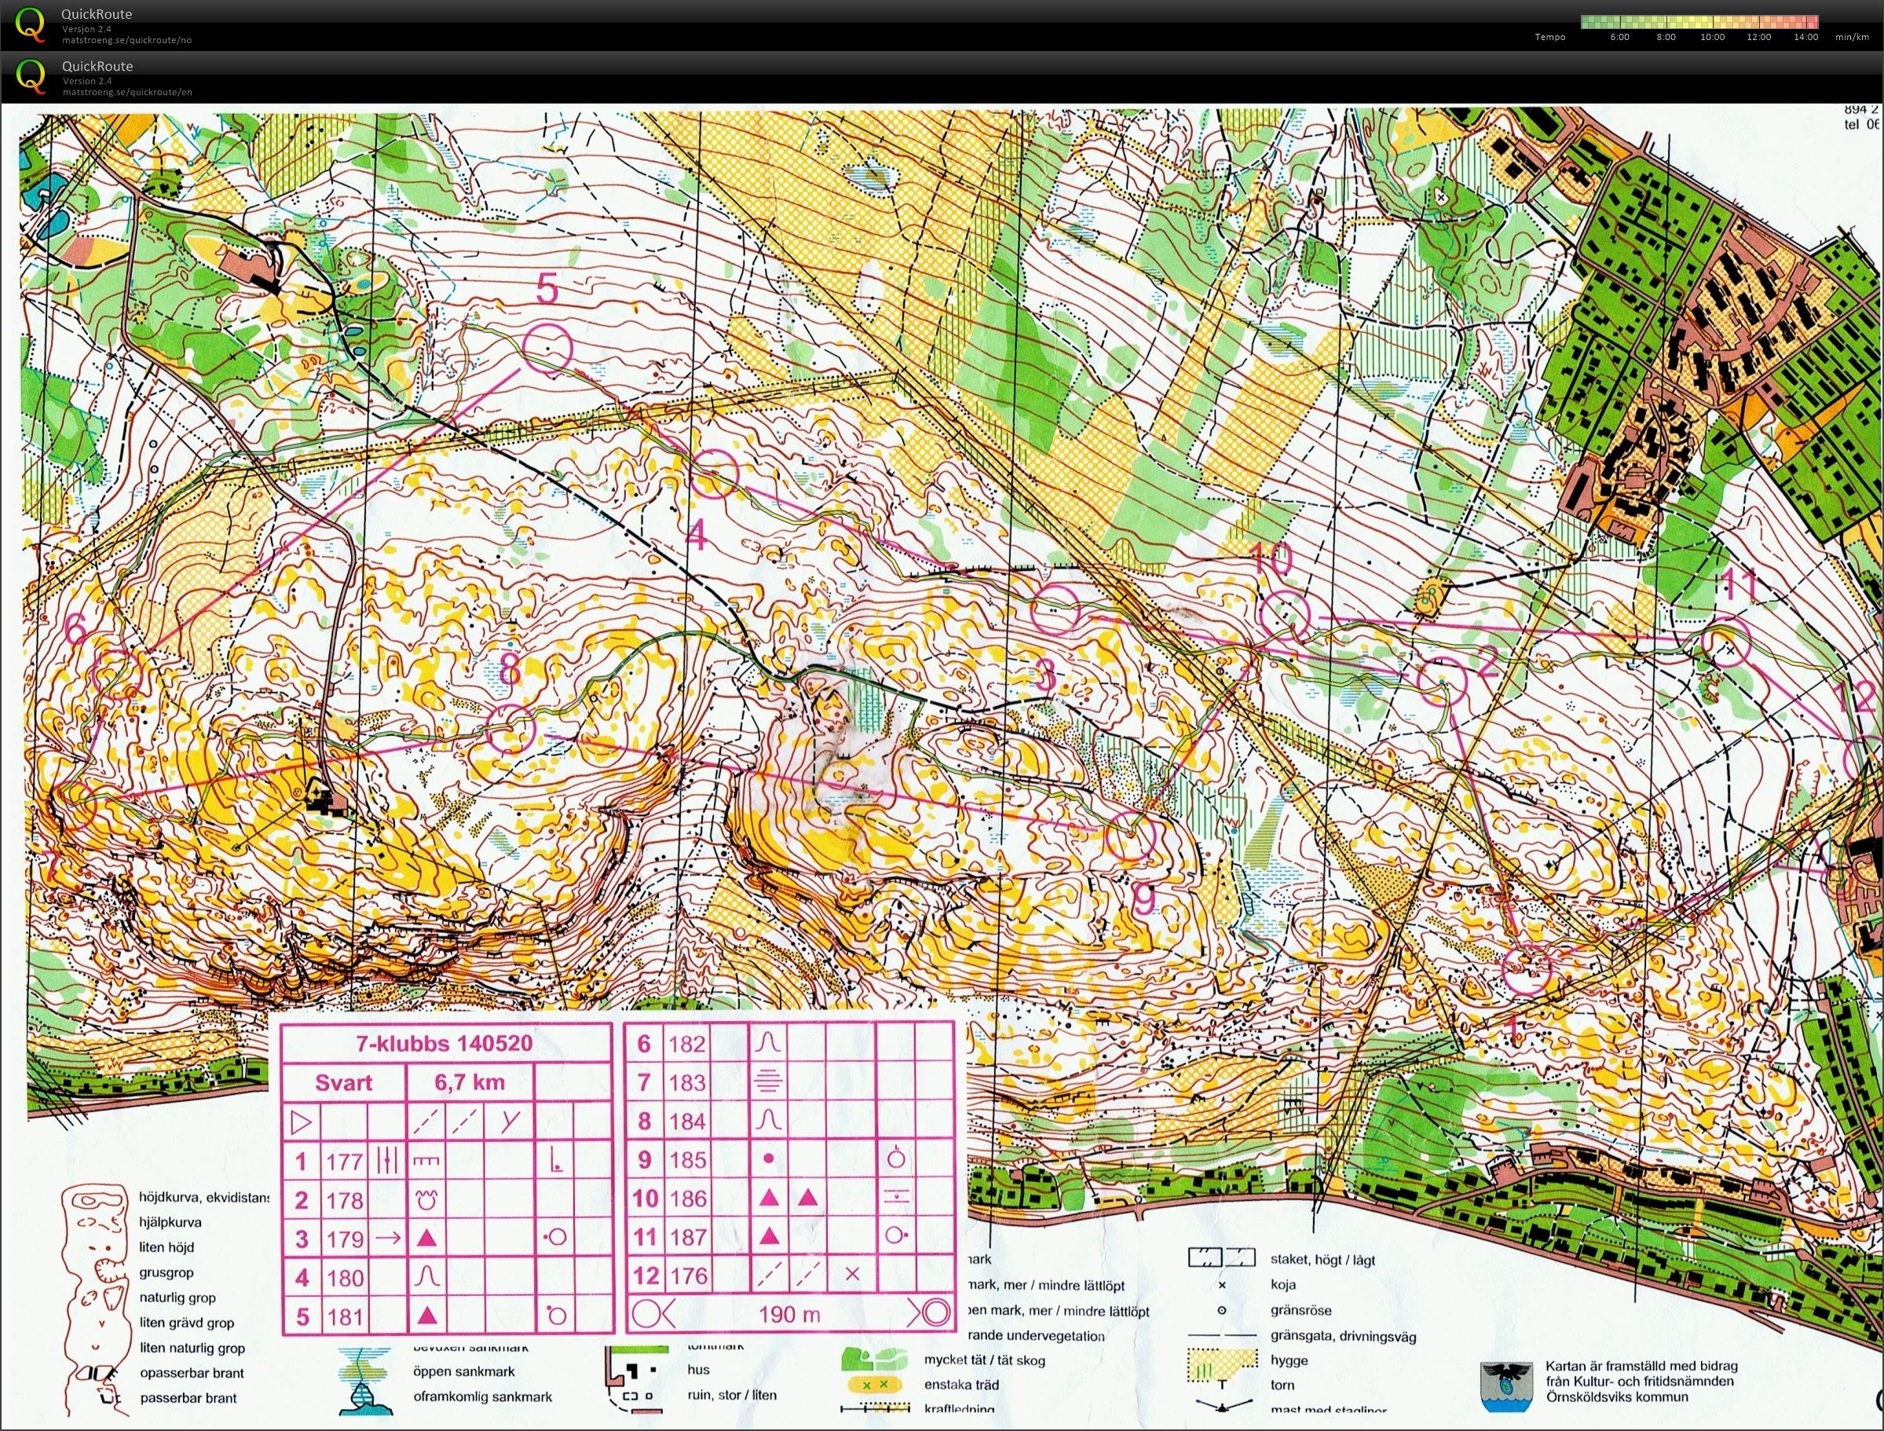Viewport: 1884px width, 1431px height.
Task: Click the Tempo color gradient scale
Action: 1700,21
